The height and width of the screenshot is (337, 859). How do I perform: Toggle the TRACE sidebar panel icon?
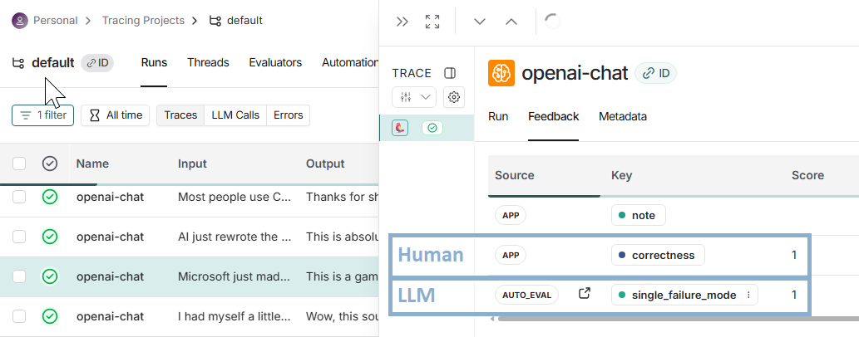(450, 73)
